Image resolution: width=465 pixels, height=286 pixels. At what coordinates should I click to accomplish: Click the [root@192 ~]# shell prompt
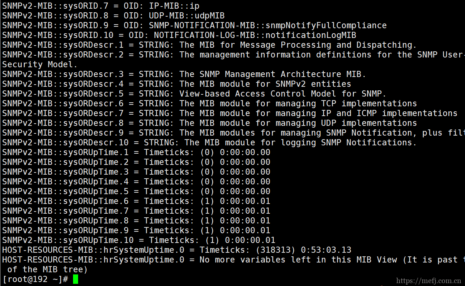[x=35, y=279]
